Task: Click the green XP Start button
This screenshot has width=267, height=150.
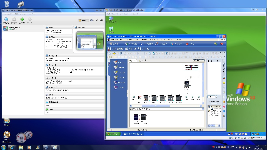Action: pyautogui.click(x=113, y=134)
